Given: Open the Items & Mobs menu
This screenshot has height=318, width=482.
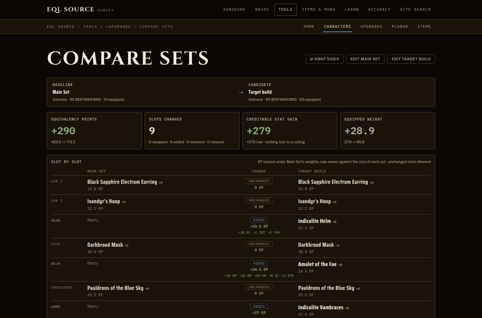Looking at the screenshot, I should (319, 10).
